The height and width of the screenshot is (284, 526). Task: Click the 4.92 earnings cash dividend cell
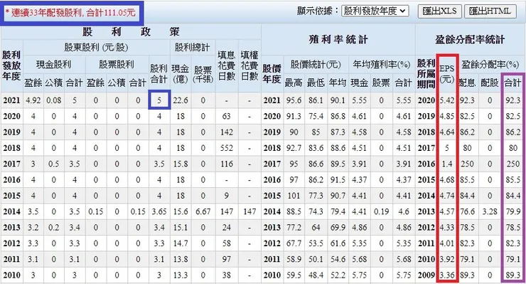click(x=33, y=100)
